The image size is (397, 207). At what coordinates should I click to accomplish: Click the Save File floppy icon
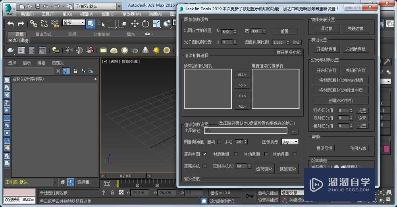tap(37, 6)
